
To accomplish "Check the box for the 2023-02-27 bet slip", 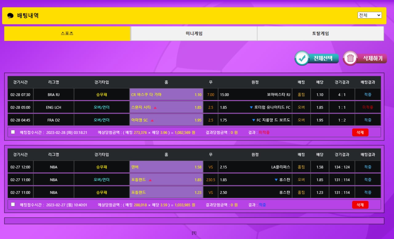I will coord(13,204).
